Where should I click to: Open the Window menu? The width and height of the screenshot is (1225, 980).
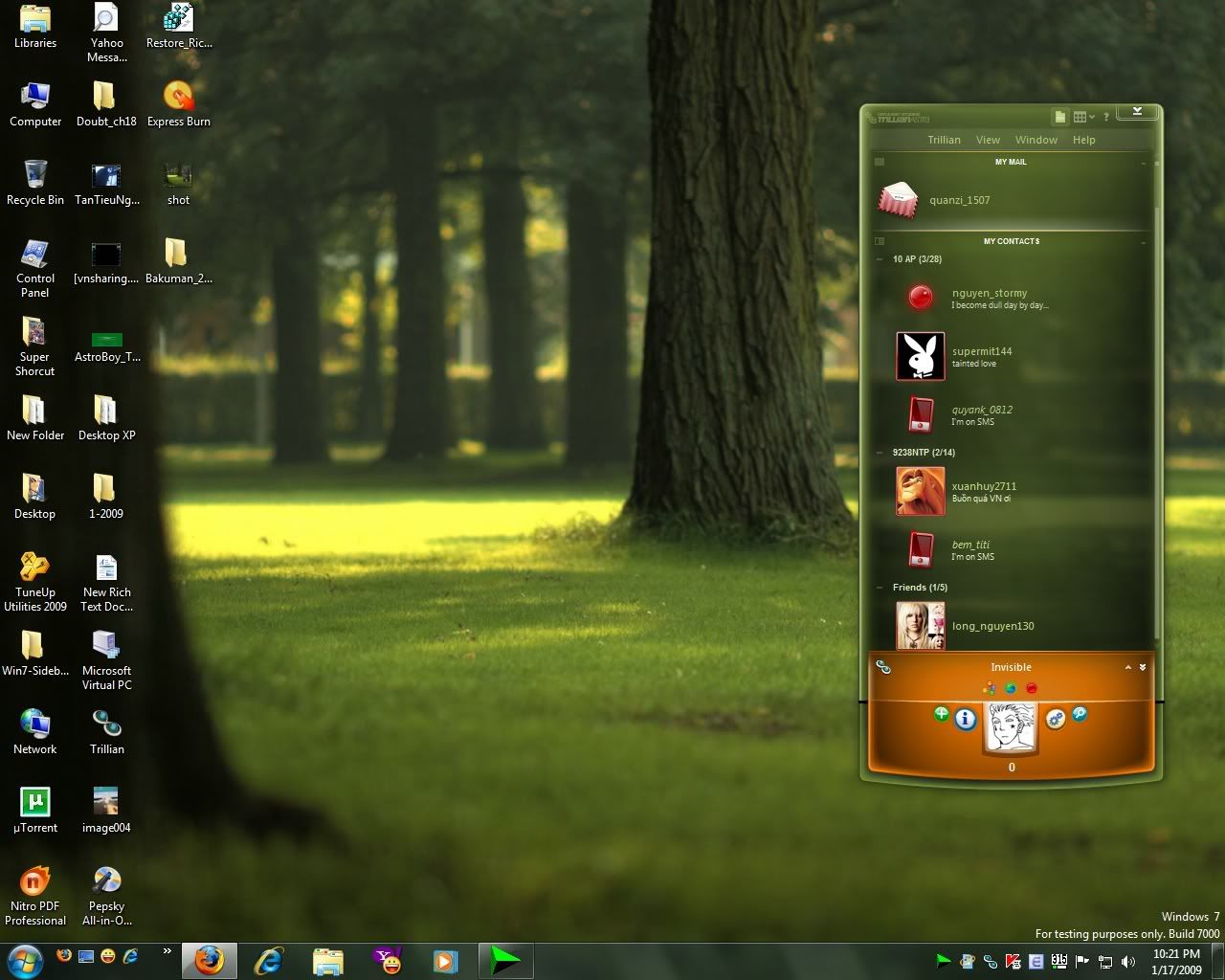tap(1036, 140)
